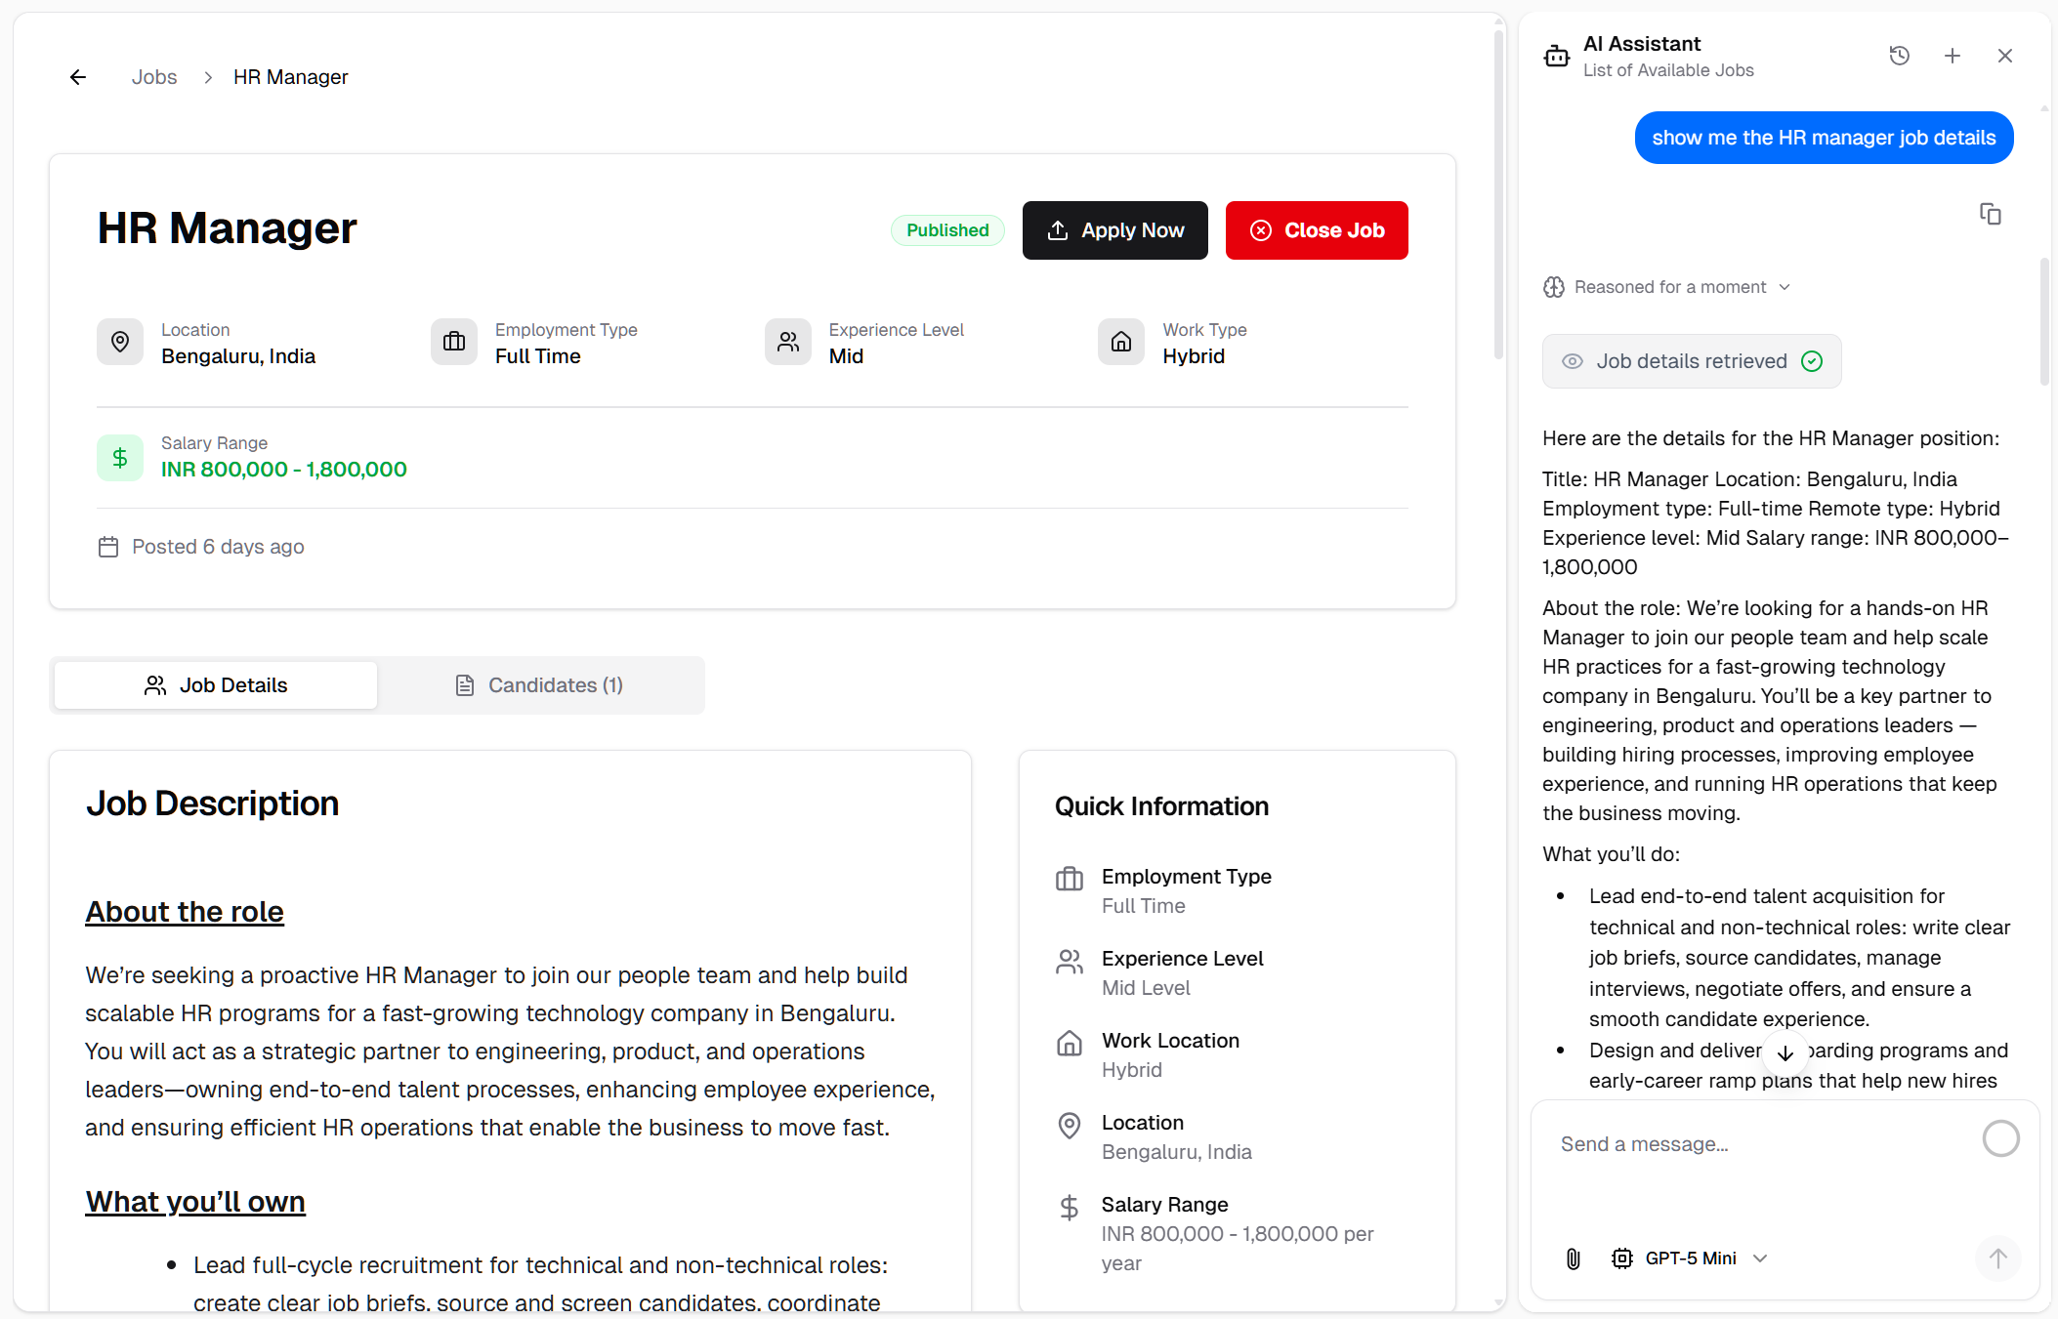Viewport: 2058px width, 1319px height.
Task: Click the location pin icon near Bengaluru, India
Action: click(x=119, y=342)
